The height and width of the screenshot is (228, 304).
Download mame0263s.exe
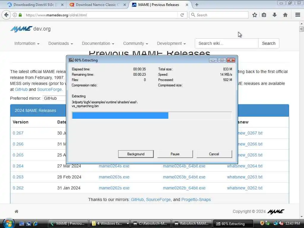(x=114, y=177)
